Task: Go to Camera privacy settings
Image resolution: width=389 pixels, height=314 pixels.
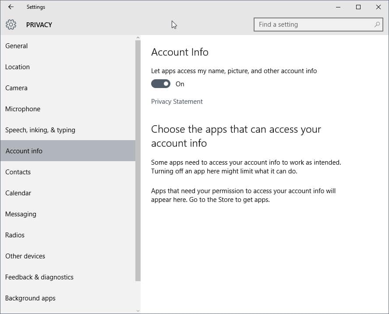Action: pos(17,88)
